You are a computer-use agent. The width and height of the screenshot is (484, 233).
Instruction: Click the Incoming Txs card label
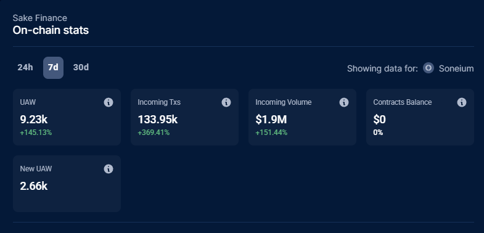click(x=159, y=102)
